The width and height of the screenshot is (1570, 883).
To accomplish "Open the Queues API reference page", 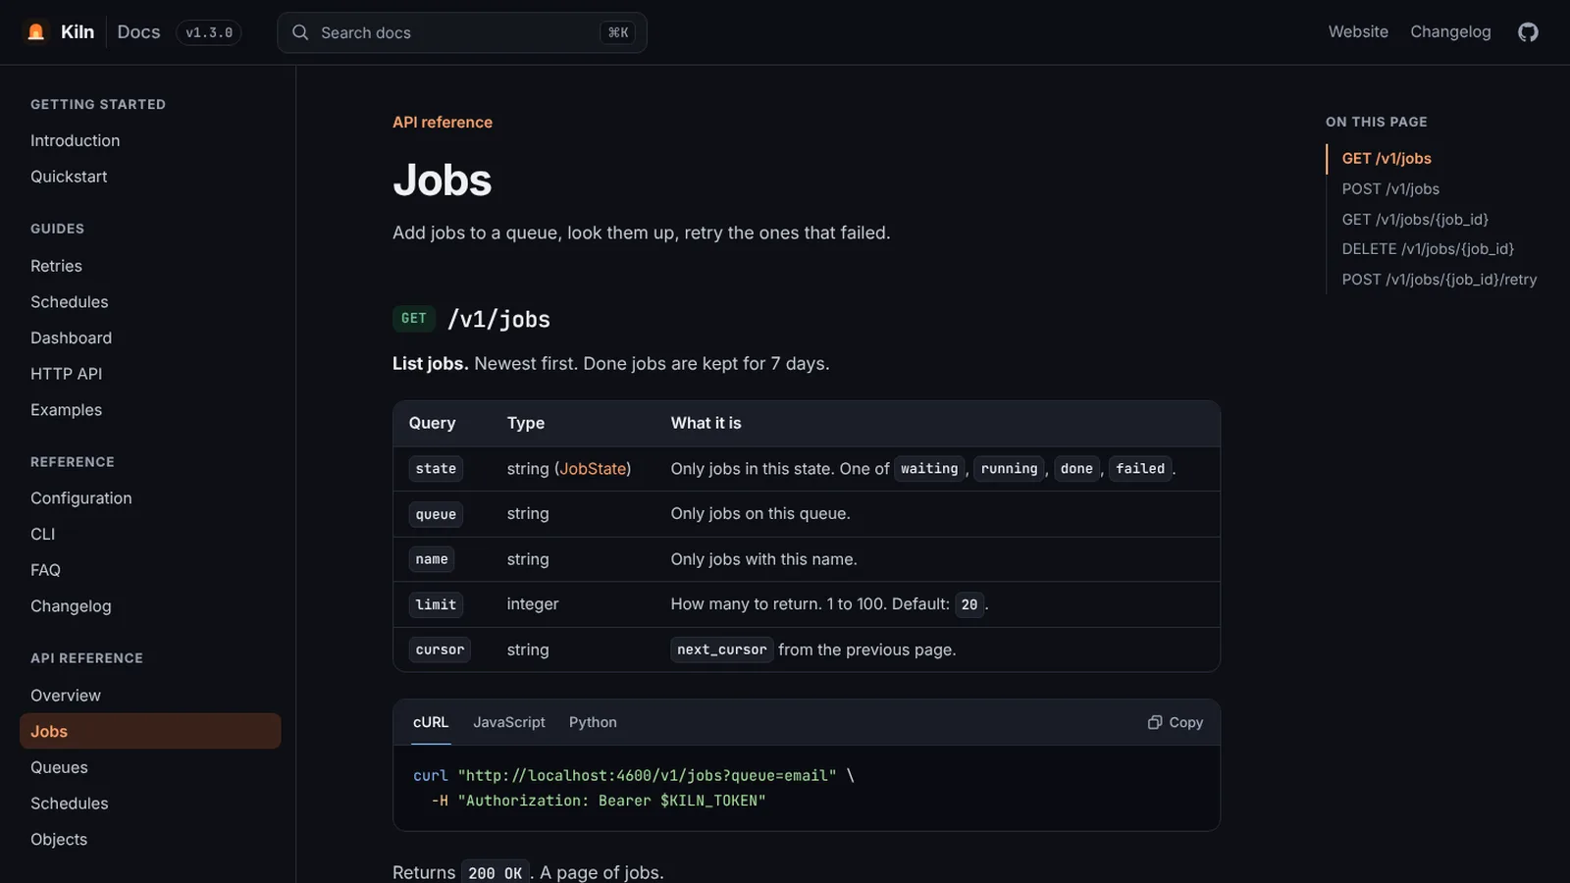I will (59, 767).
